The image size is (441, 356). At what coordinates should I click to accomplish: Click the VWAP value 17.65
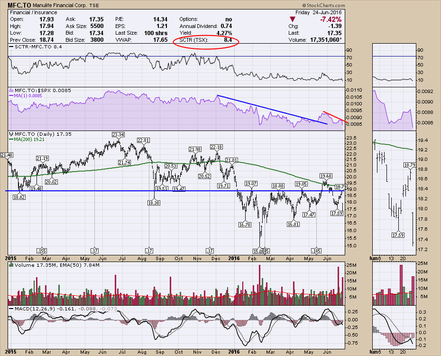click(x=160, y=40)
